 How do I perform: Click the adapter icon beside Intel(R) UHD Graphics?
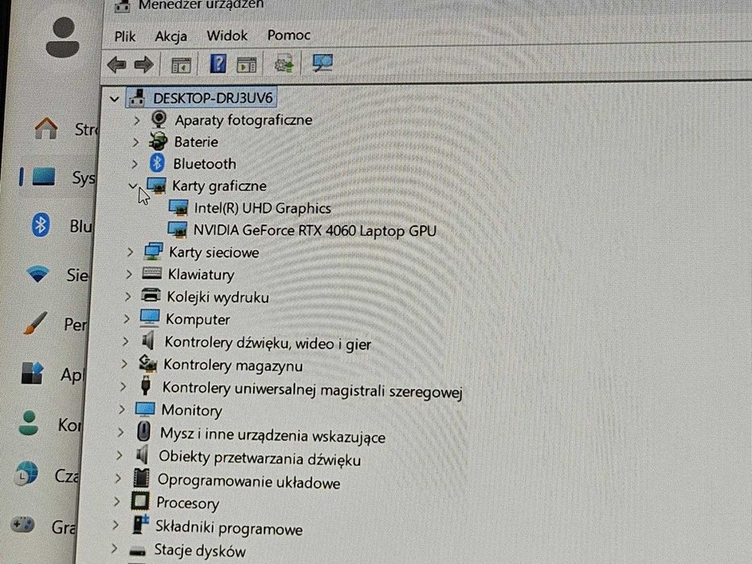tap(178, 208)
